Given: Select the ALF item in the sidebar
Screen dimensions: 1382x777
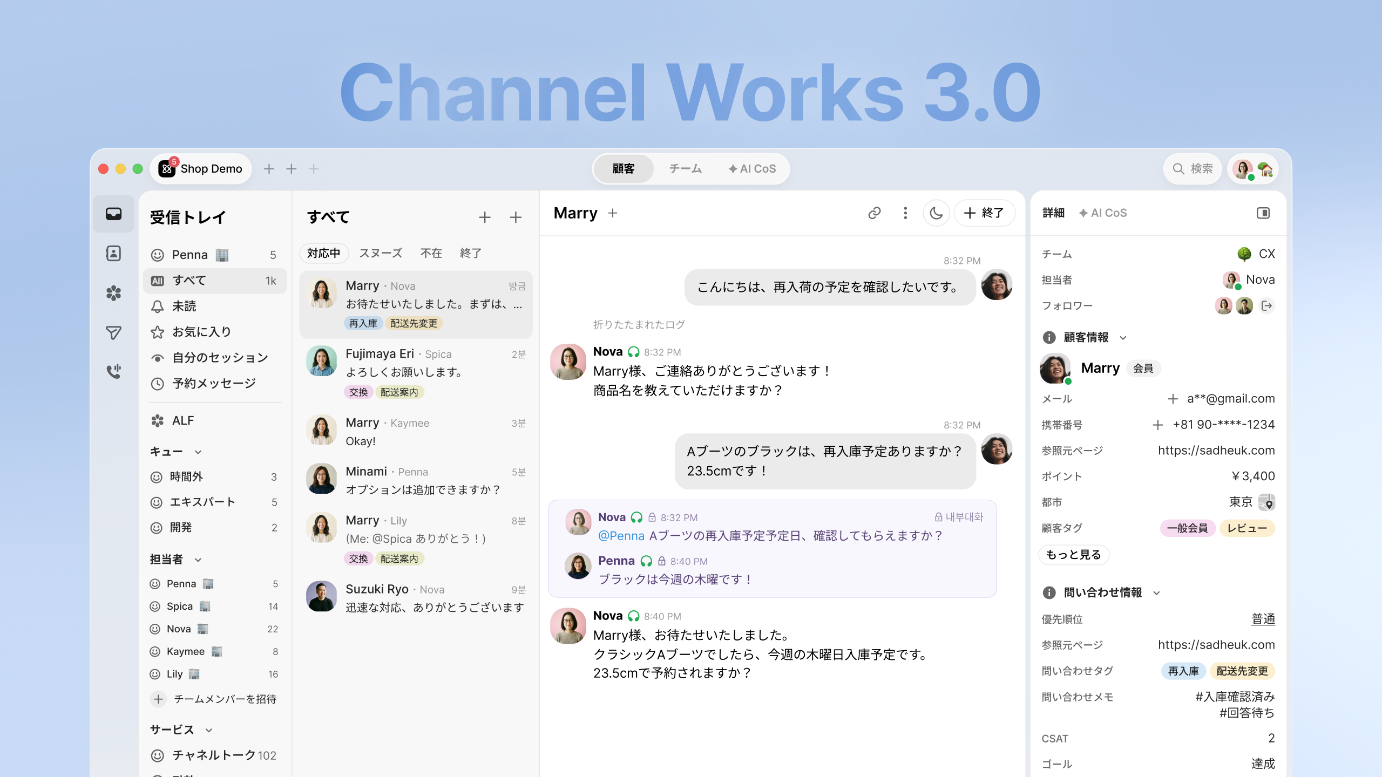Looking at the screenshot, I should click(215, 421).
